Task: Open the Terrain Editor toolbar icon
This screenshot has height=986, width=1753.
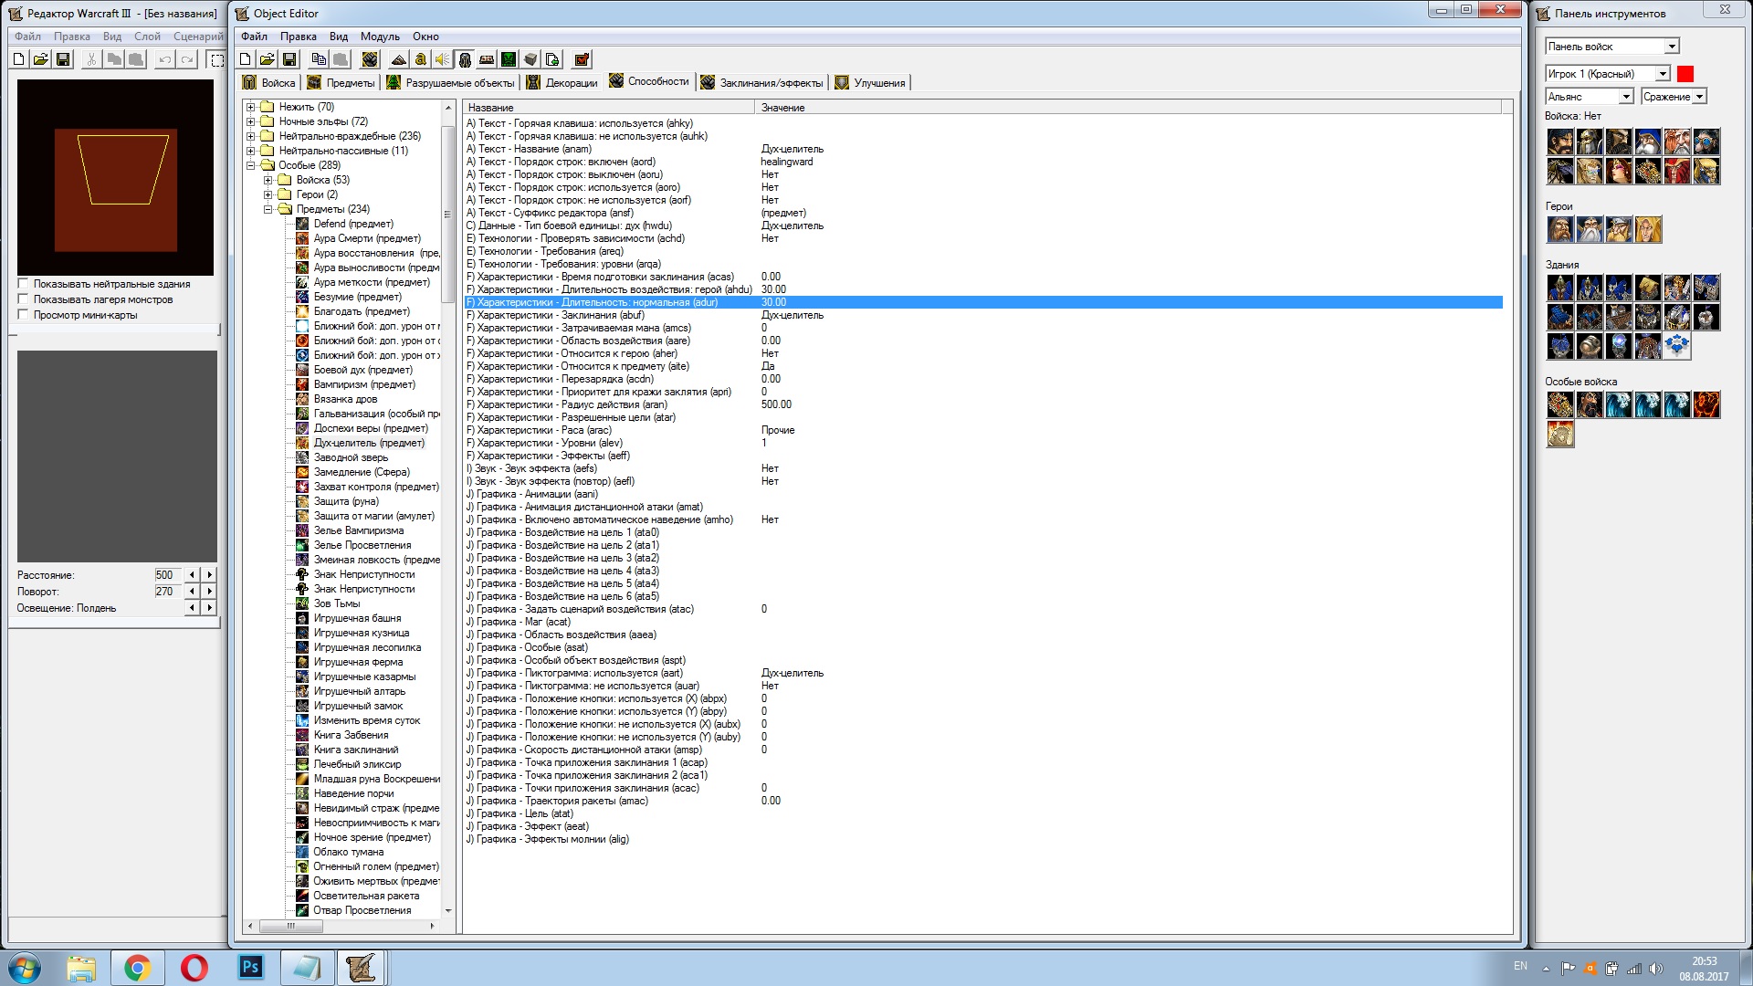Action: 399,59
